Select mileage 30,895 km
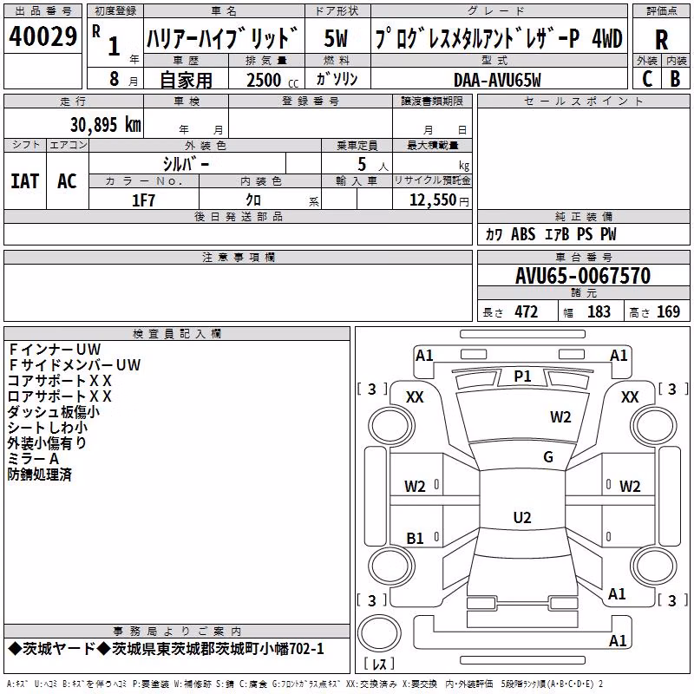Image resolution: width=694 pixels, height=694 pixels. click(x=105, y=125)
